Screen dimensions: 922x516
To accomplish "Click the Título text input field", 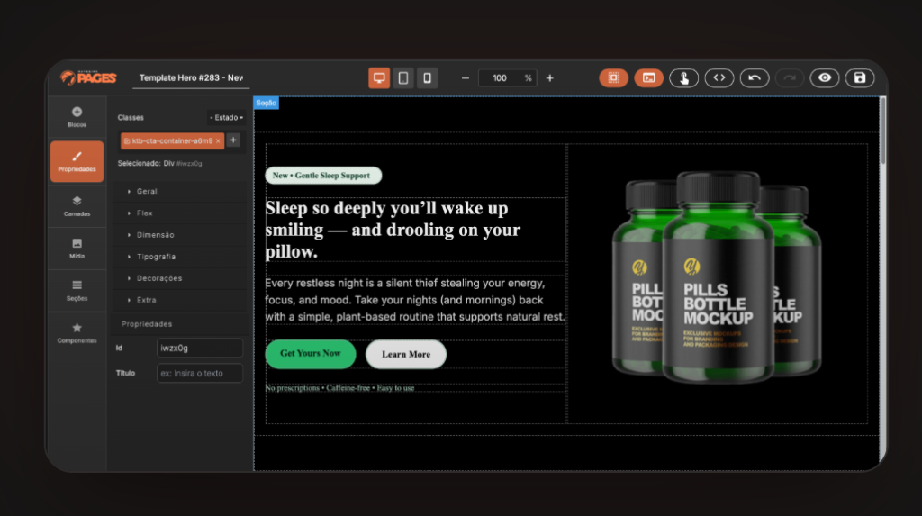I will (199, 373).
